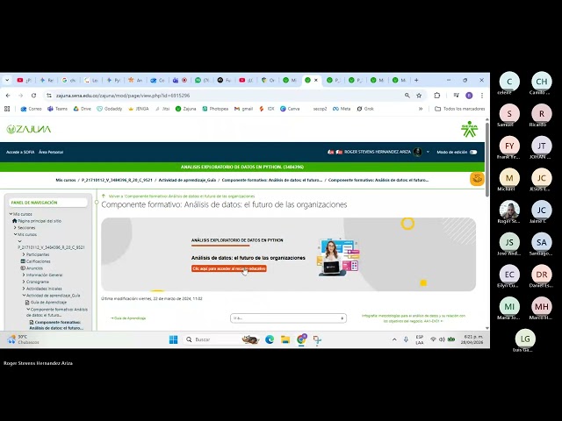Viewport: 562px width, 421px height.
Task: Expand Participantes tree node
Action: (24, 254)
